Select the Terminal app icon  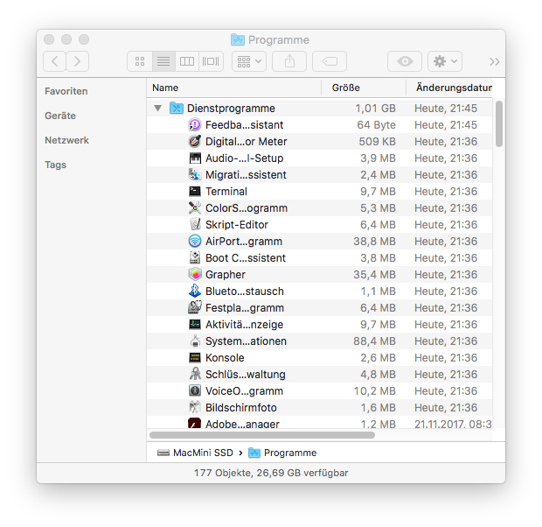[x=195, y=191]
